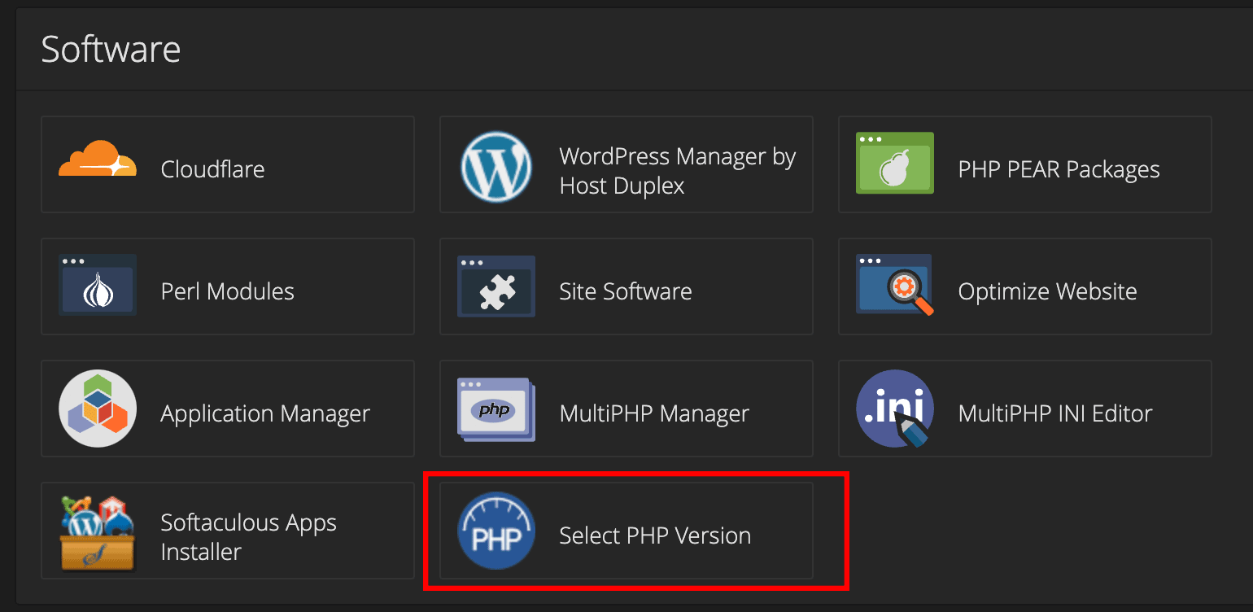Click the WordPress logo icon

tap(496, 164)
